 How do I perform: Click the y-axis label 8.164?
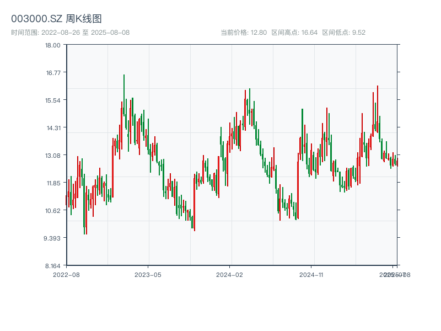[53, 266]
